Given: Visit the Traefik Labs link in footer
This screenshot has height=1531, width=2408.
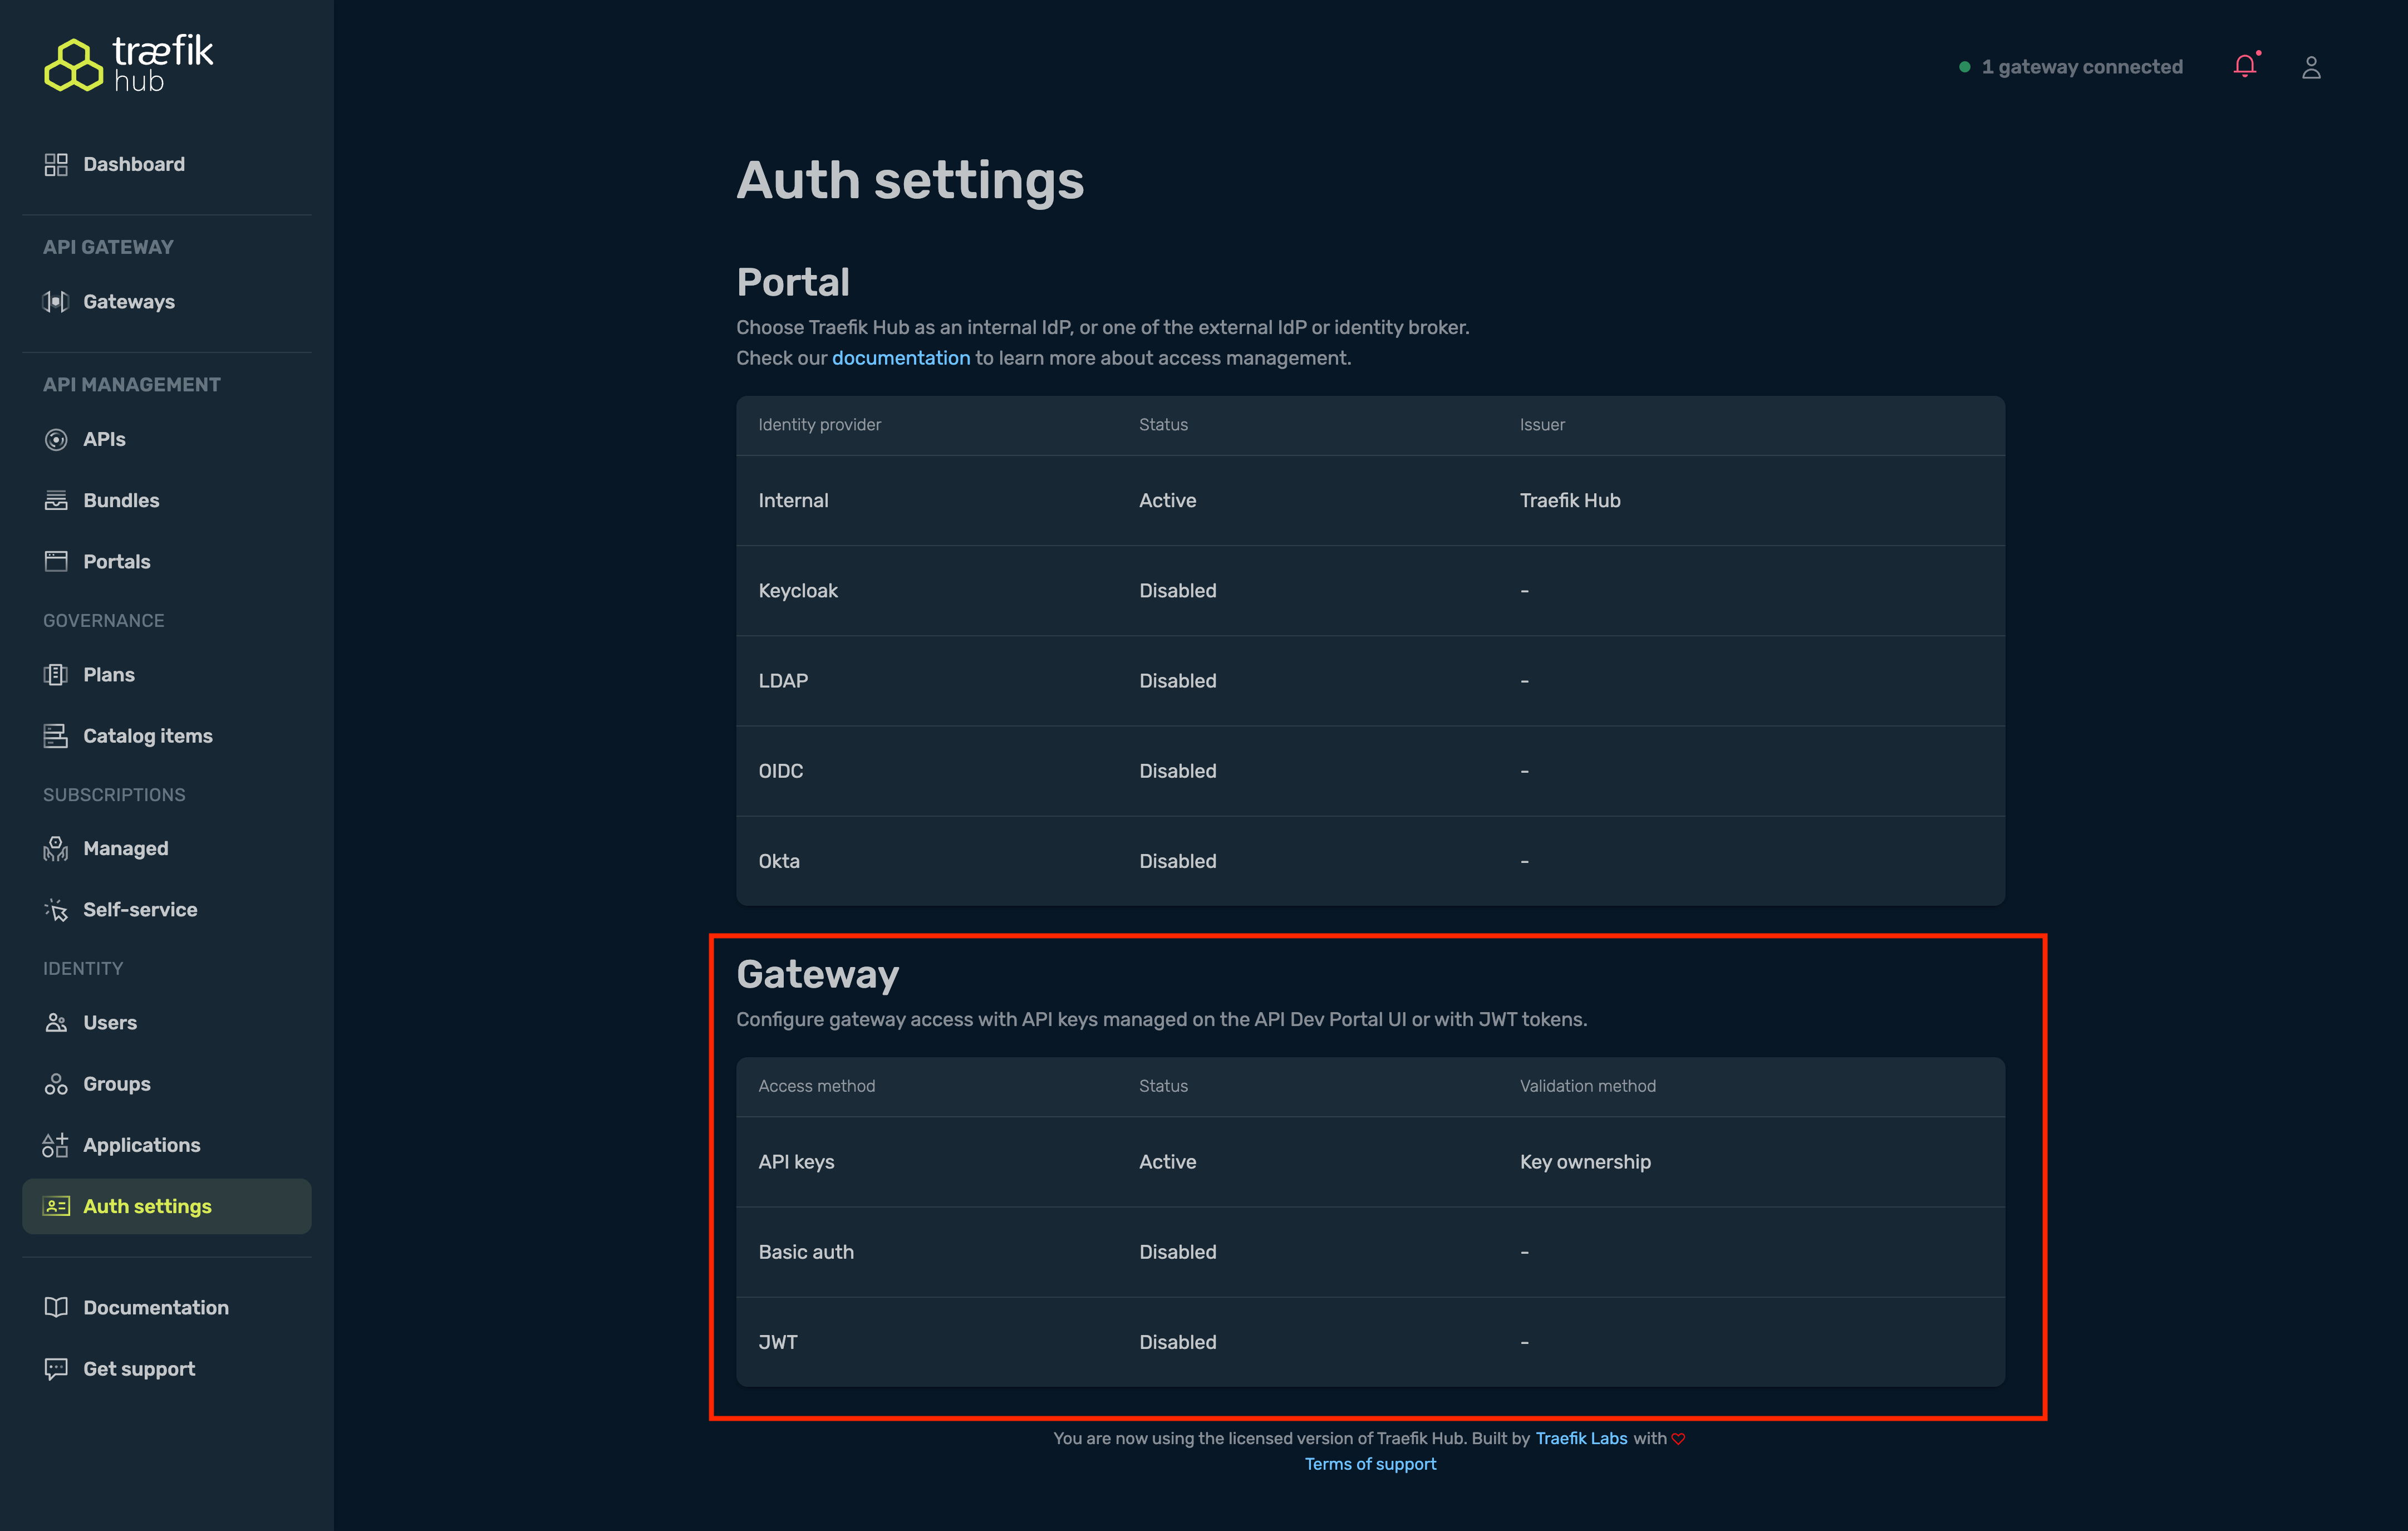Looking at the screenshot, I should tap(1581, 1438).
